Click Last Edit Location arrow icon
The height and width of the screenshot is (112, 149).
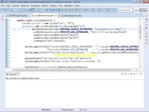click(102, 10)
